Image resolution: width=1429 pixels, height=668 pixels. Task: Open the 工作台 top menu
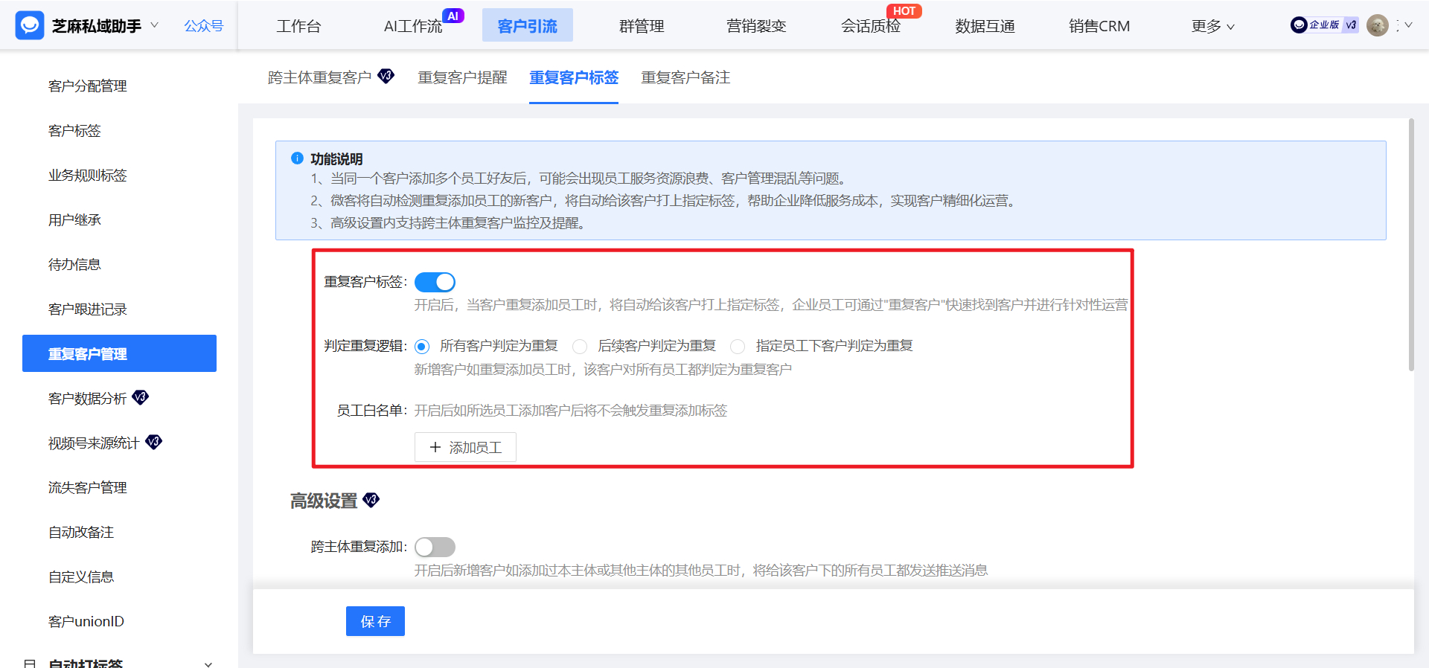(x=298, y=26)
